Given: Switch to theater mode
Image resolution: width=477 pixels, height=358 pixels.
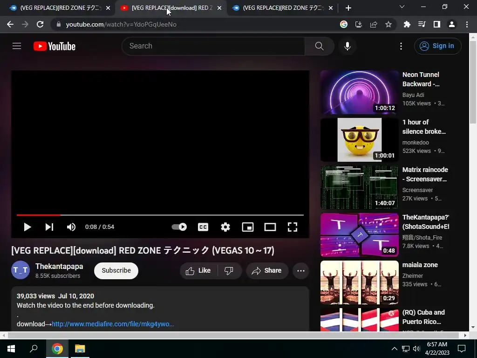Looking at the screenshot, I should 270,227.
